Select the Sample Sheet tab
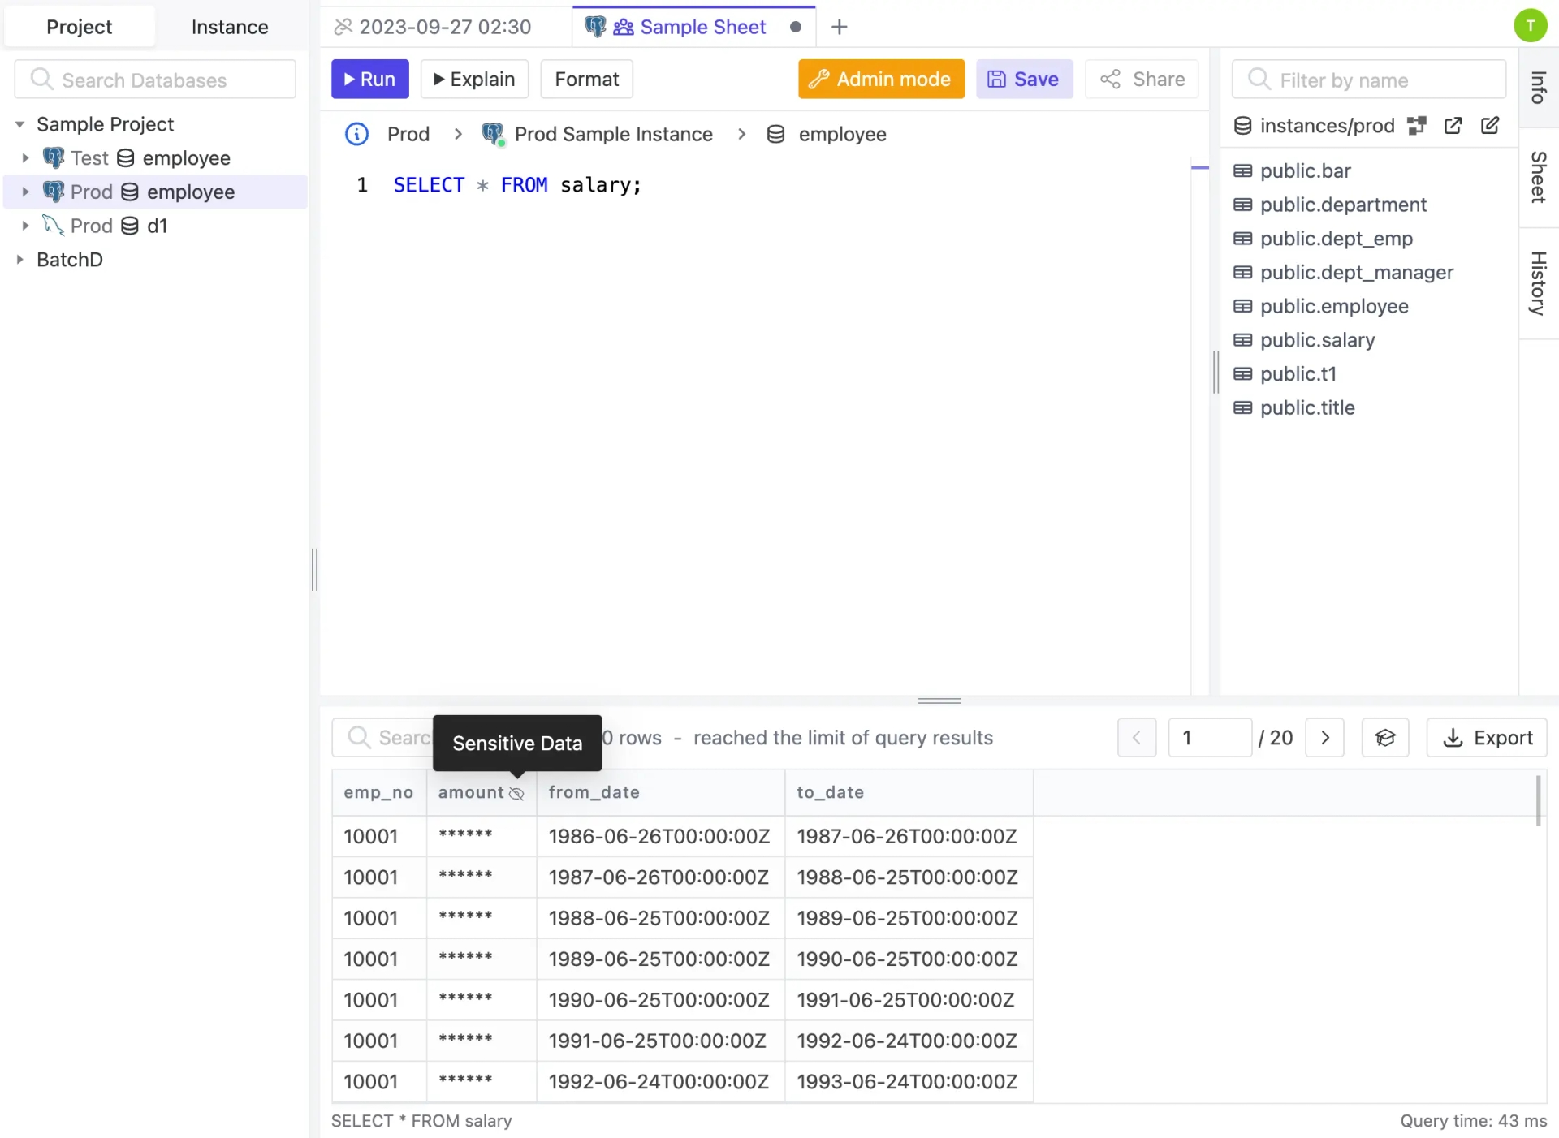 point(702,27)
